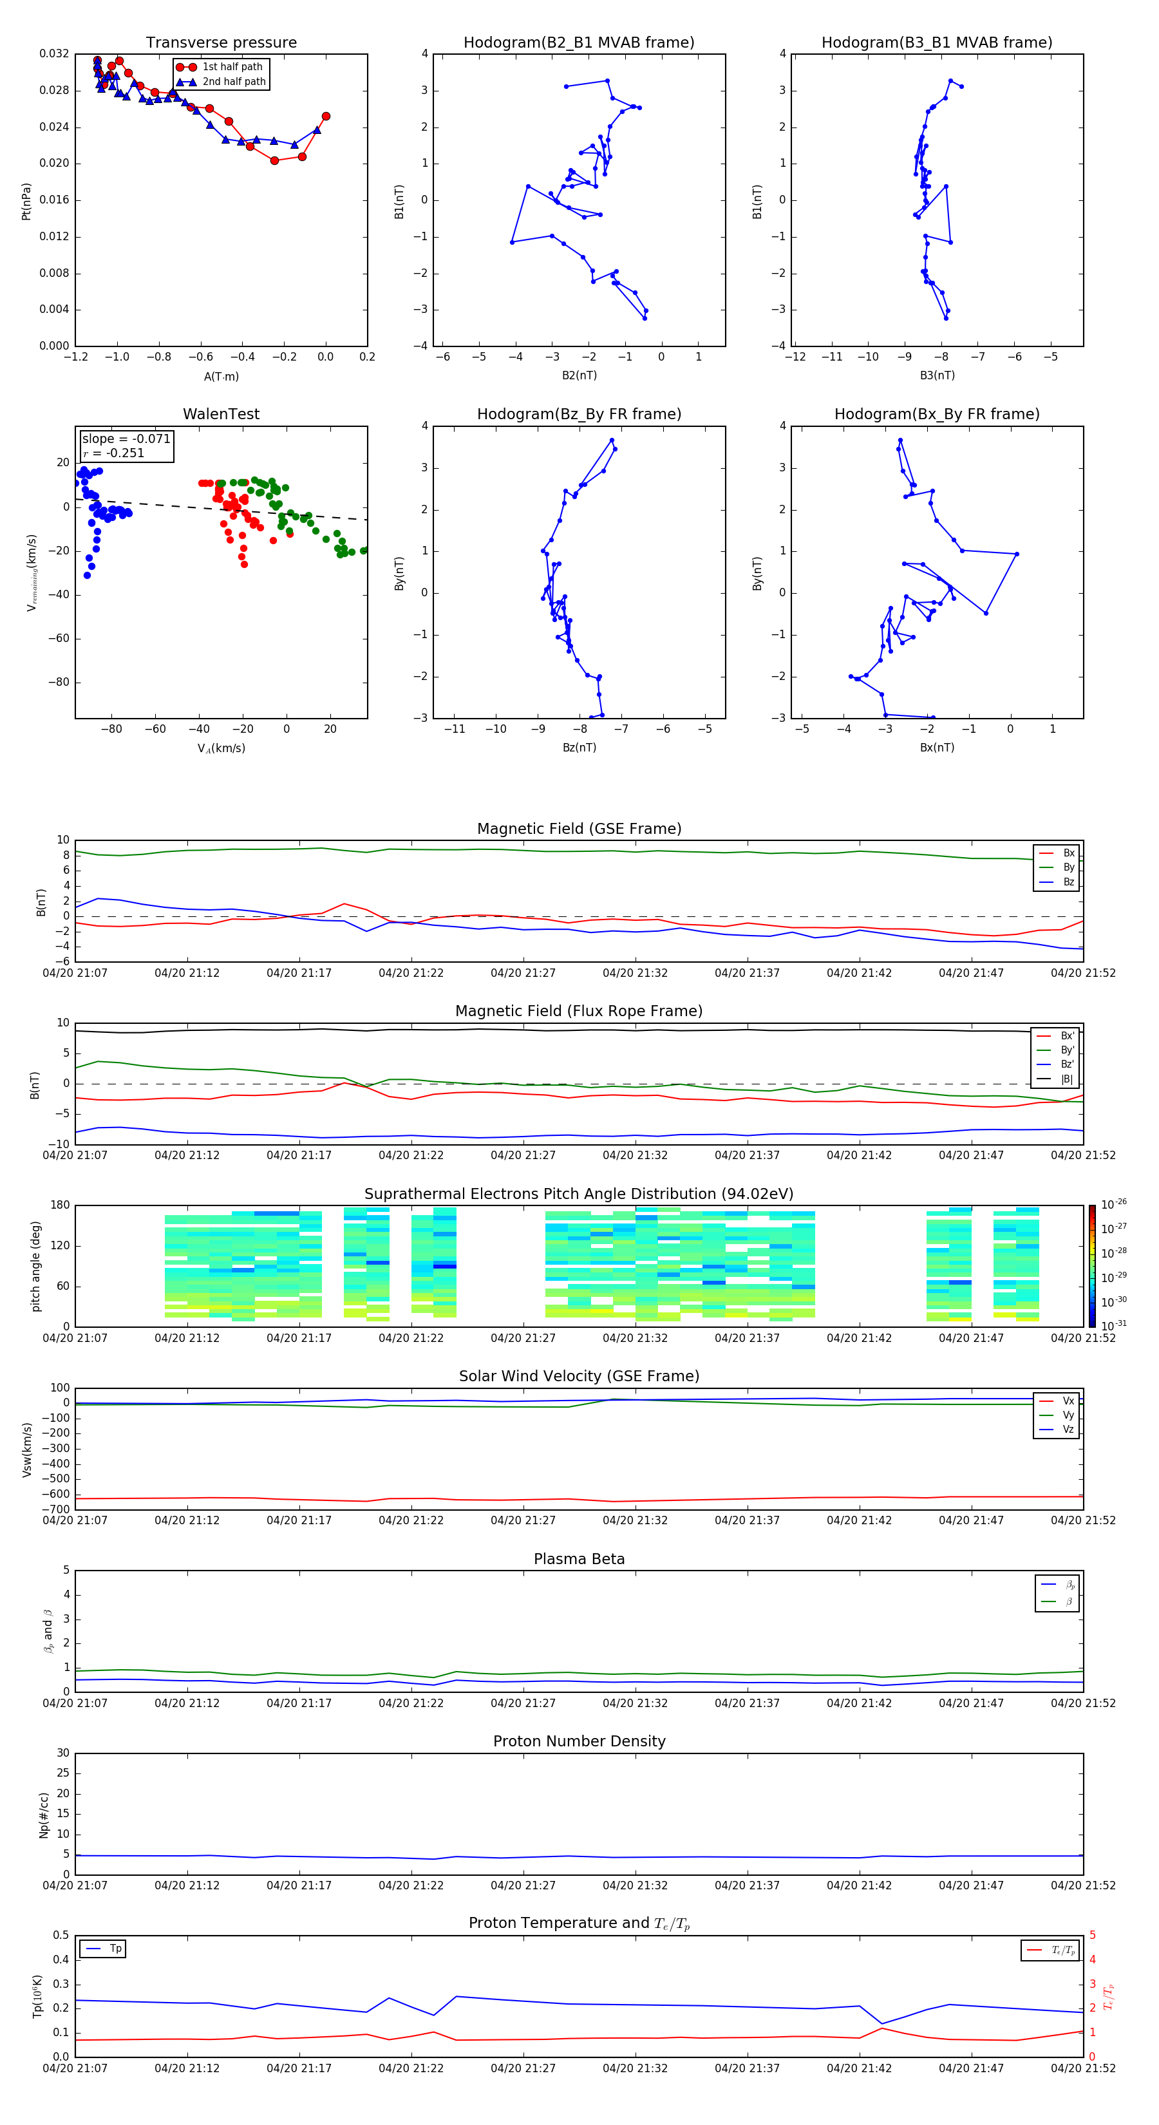This screenshot has width=1159, height=2125.
Task: Click the 'Solar Wind Velocity (GSE Frame)' title
Action: tap(579, 1377)
